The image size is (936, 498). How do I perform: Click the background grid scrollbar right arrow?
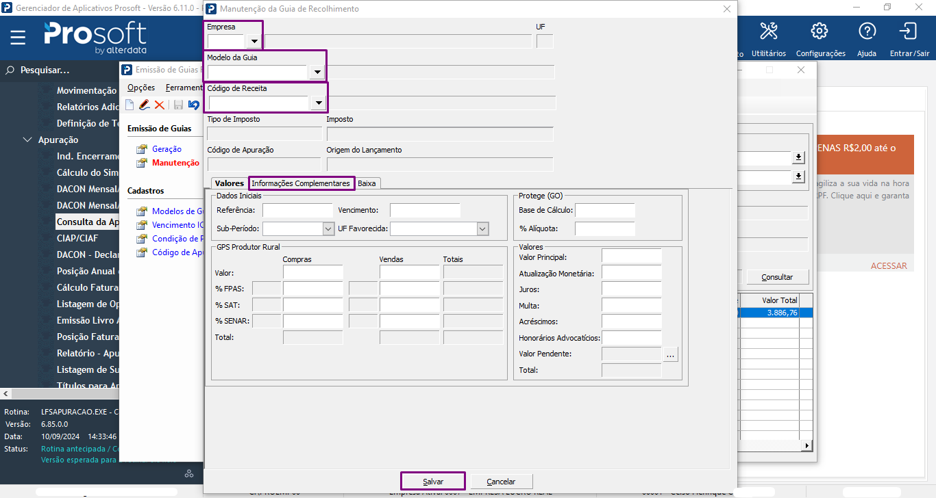[x=807, y=445]
